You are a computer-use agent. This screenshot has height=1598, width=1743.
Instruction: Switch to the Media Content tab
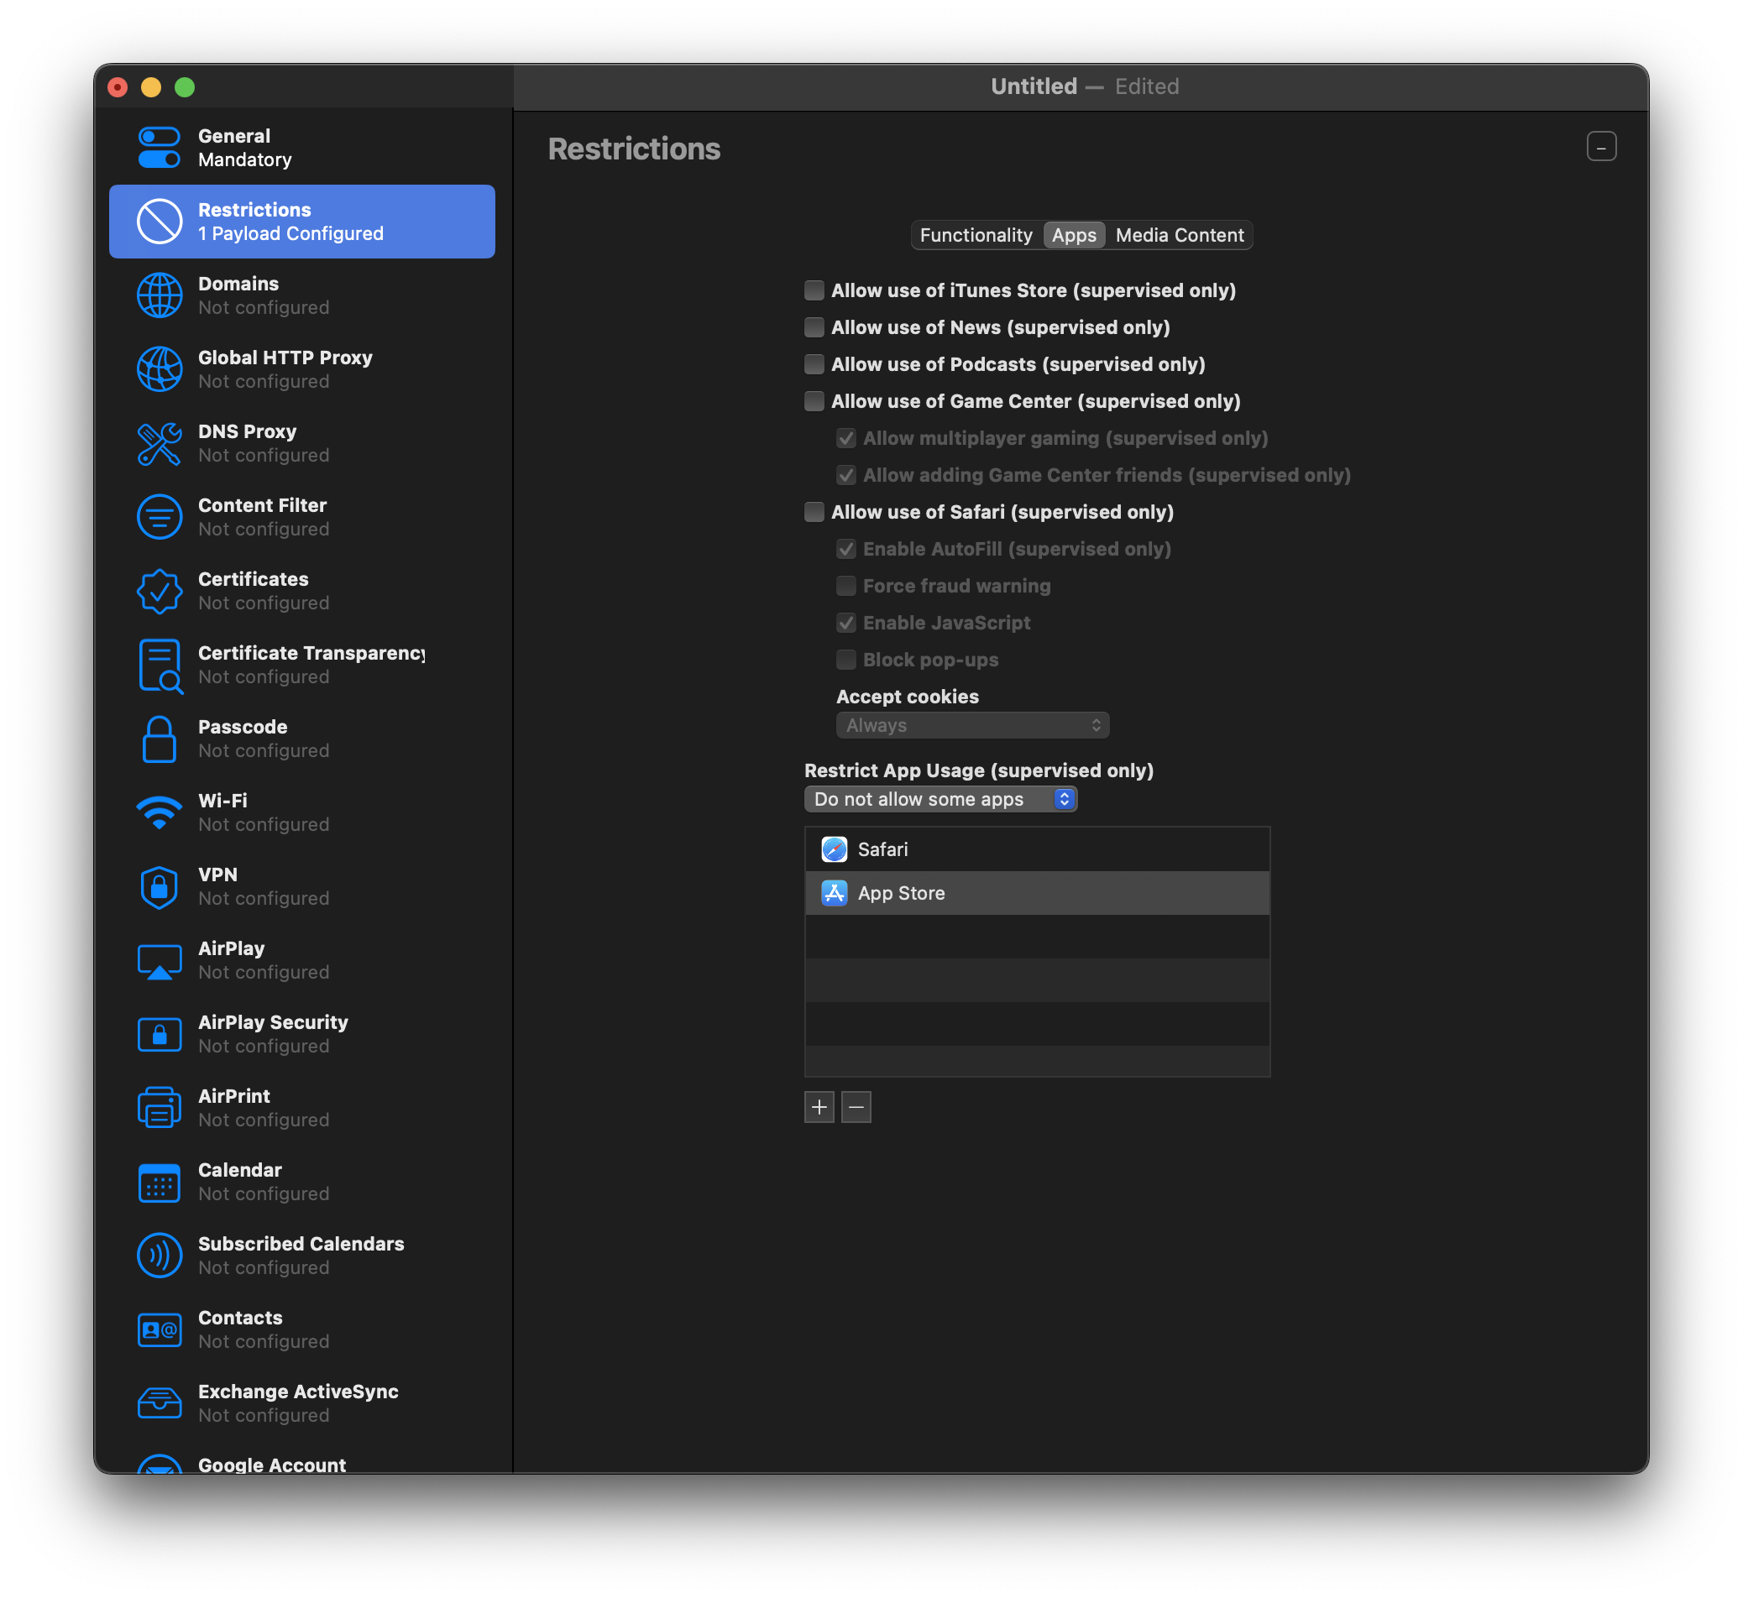(x=1179, y=234)
